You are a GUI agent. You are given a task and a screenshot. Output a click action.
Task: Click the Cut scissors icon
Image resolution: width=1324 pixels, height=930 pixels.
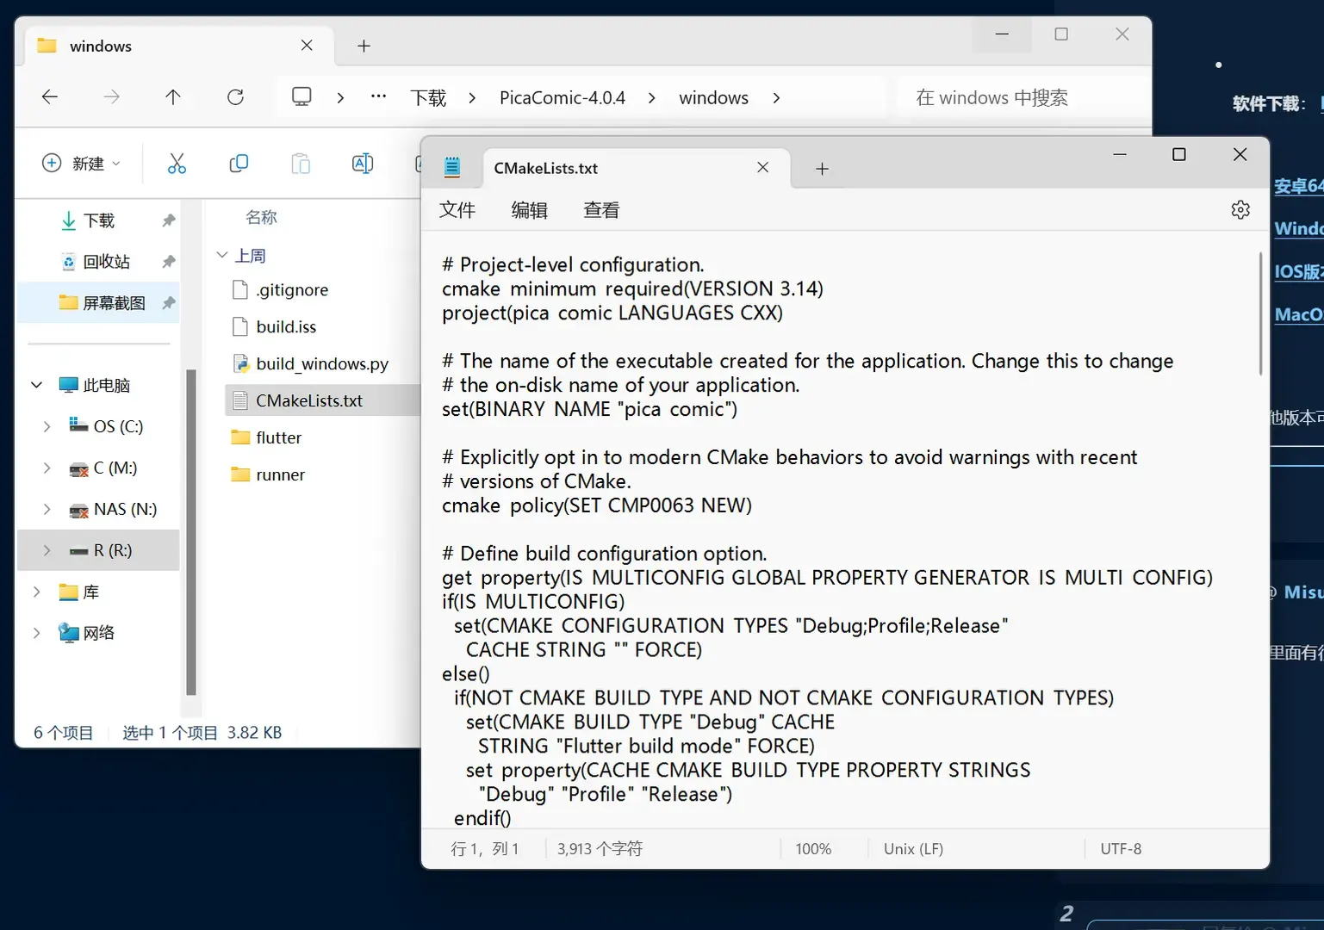click(x=177, y=164)
